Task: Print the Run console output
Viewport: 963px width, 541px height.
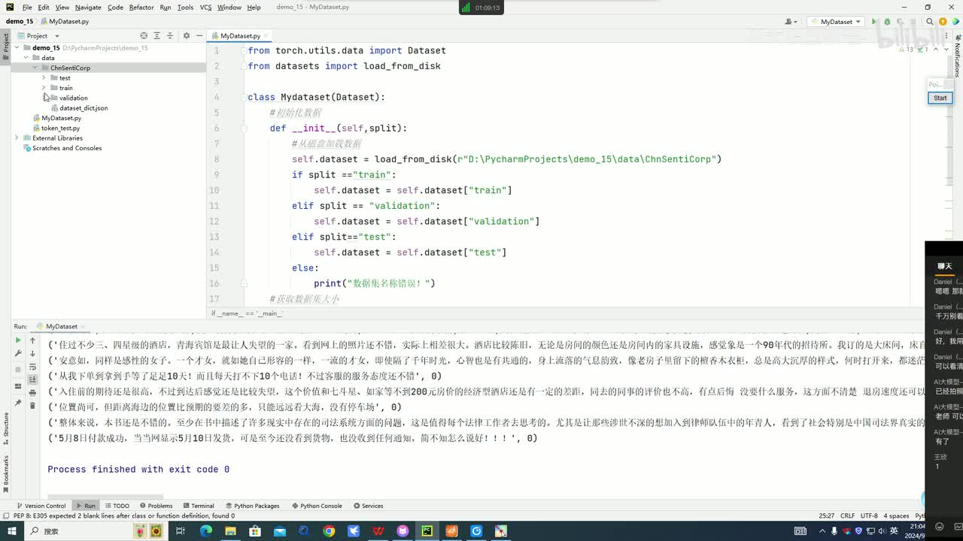Action: click(32, 392)
